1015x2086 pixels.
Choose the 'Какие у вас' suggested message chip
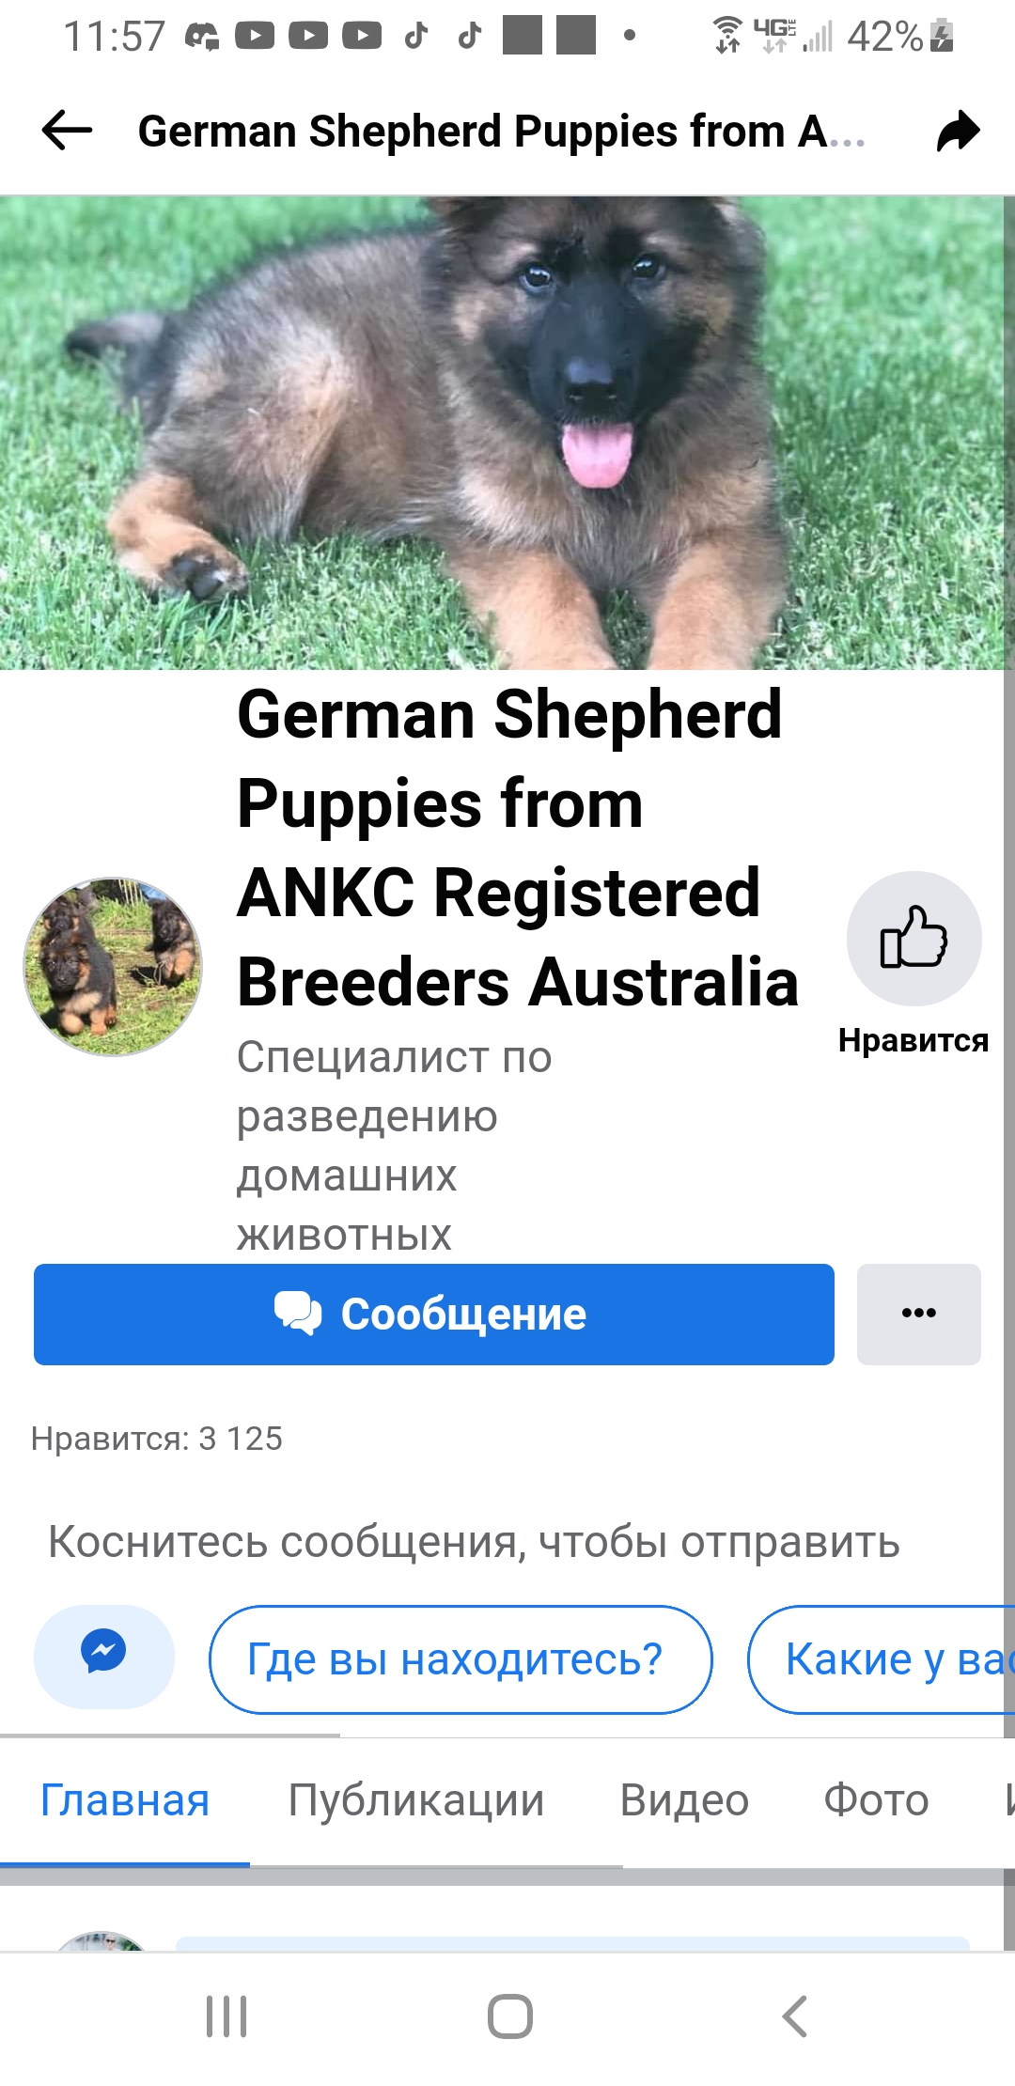click(882, 1659)
